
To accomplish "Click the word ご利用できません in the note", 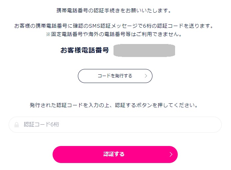I will pyautogui.click(x=156, y=34).
